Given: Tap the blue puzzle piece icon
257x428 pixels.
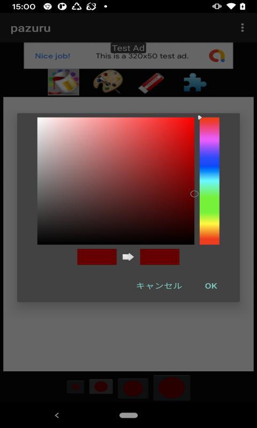Looking at the screenshot, I should coord(195,82).
